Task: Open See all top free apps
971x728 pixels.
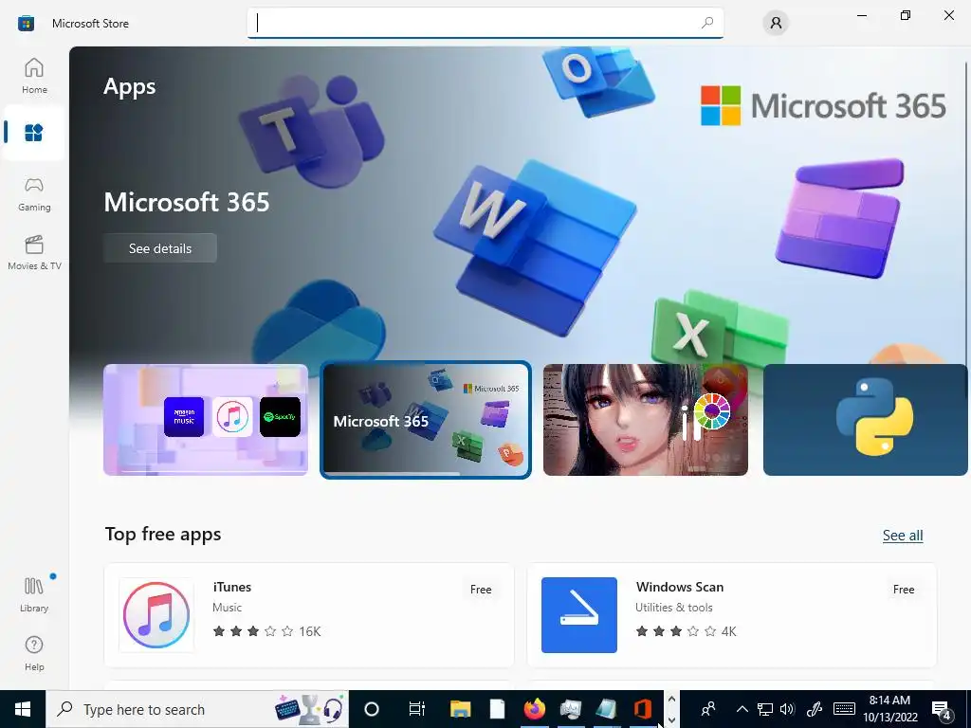Action: pyautogui.click(x=903, y=536)
